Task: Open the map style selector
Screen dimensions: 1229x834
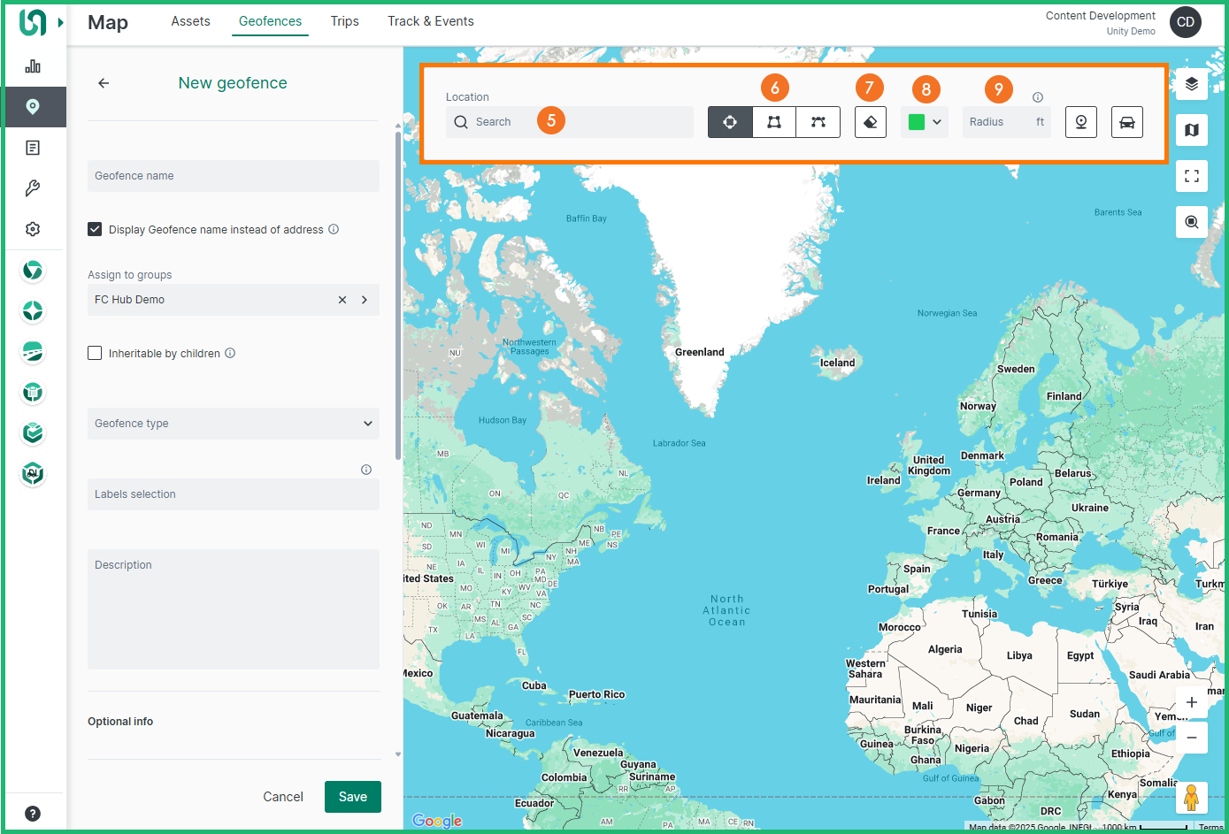Action: 1192,130
